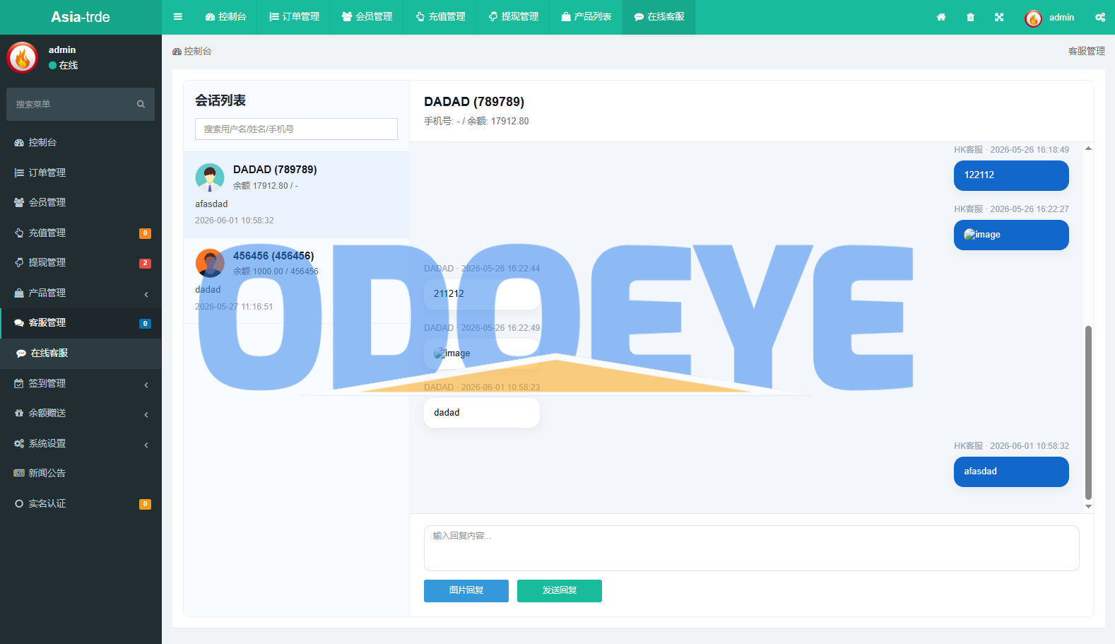Open 提现管理 in top navigation
Viewport: 1115px width, 644px height.
pos(513,17)
